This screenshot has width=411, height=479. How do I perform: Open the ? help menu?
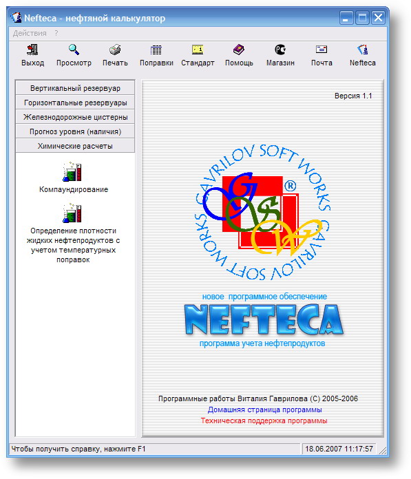(x=56, y=33)
